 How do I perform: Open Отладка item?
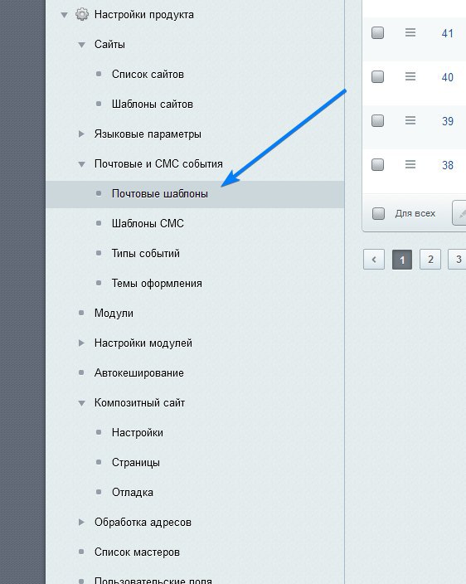click(x=133, y=492)
